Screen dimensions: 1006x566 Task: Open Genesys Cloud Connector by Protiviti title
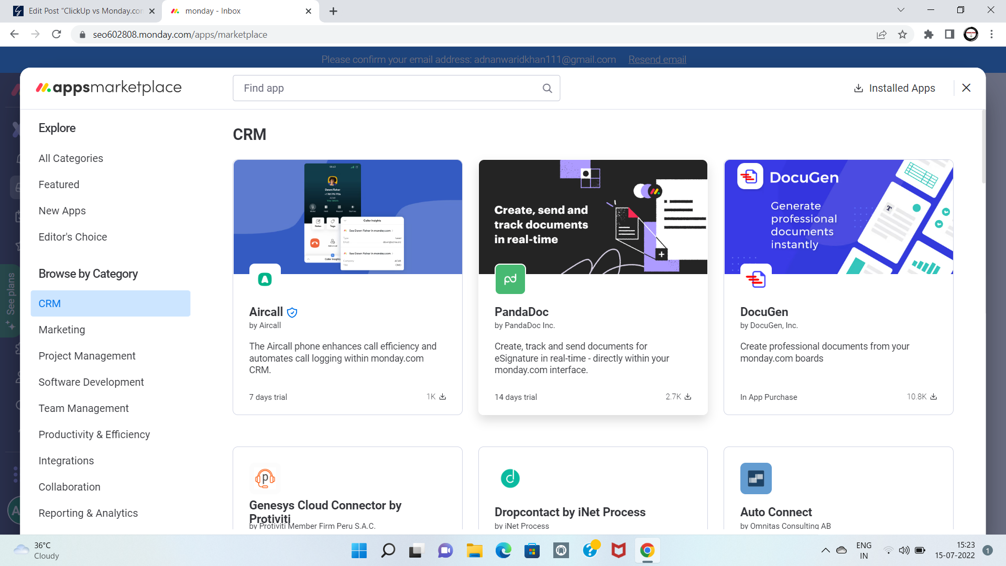[x=325, y=512]
